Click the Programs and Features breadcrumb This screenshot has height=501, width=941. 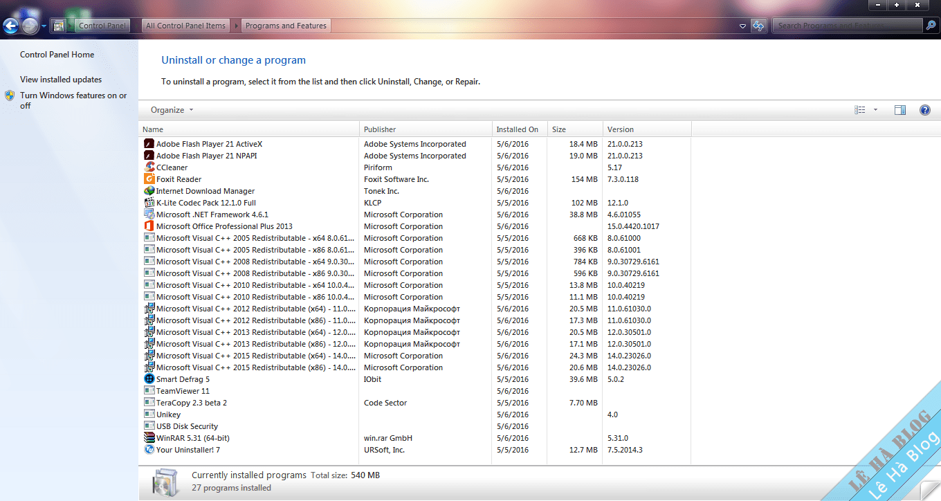point(286,26)
